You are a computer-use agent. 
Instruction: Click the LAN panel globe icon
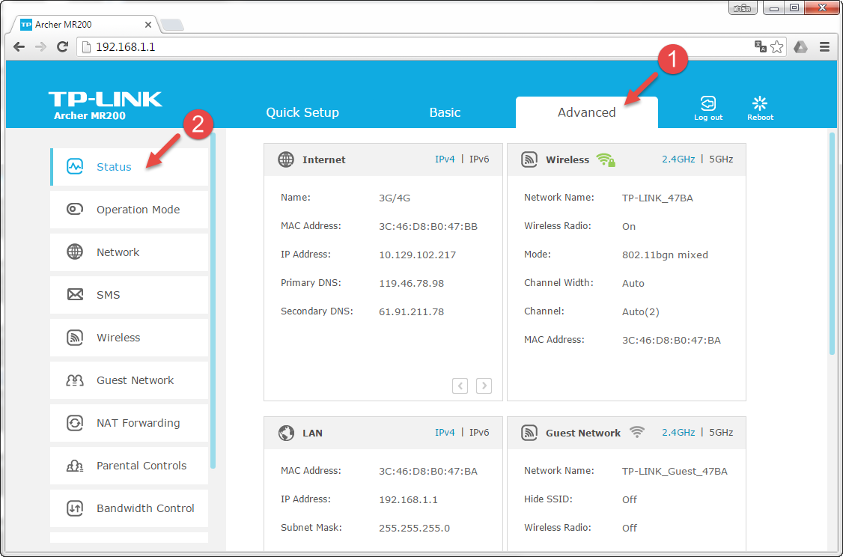(x=286, y=433)
